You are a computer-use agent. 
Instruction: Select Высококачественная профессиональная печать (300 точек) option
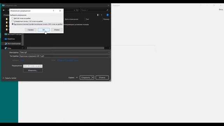click(x=13, y=24)
